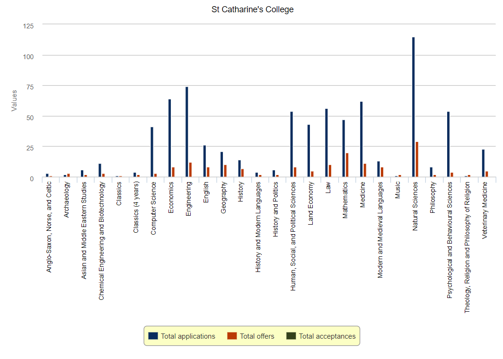
Task: Click the Economics axis label
Action: (171, 197)
